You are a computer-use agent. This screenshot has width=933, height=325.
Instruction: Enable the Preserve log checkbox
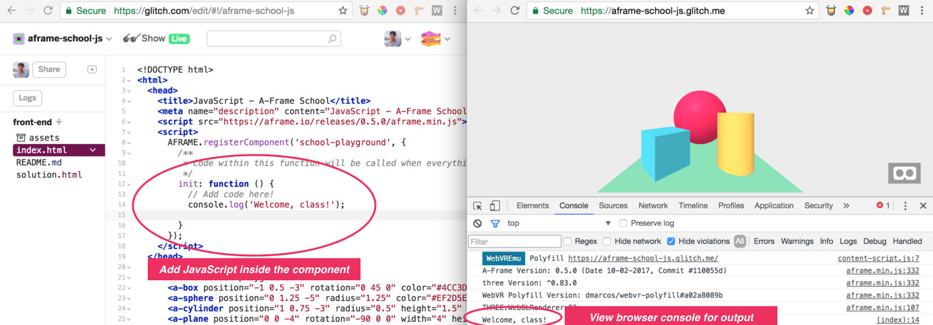[623, 223]
